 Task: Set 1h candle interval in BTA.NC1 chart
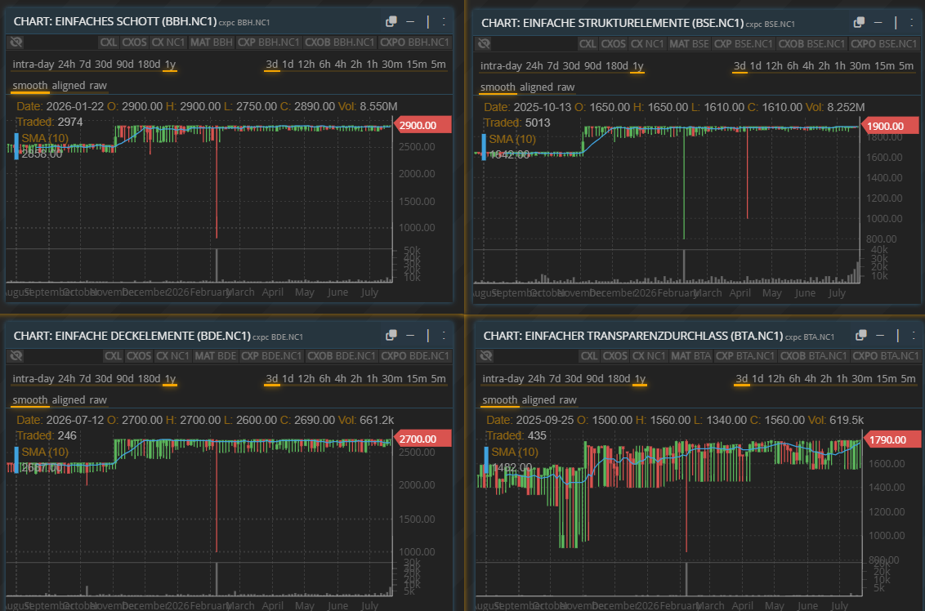(842, 379)
